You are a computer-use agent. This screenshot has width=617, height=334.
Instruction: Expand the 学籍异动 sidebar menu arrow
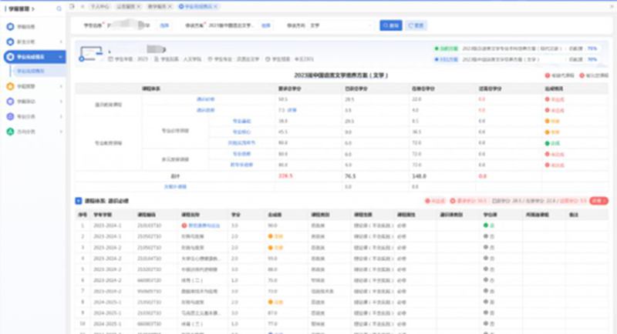click(62, 102)
